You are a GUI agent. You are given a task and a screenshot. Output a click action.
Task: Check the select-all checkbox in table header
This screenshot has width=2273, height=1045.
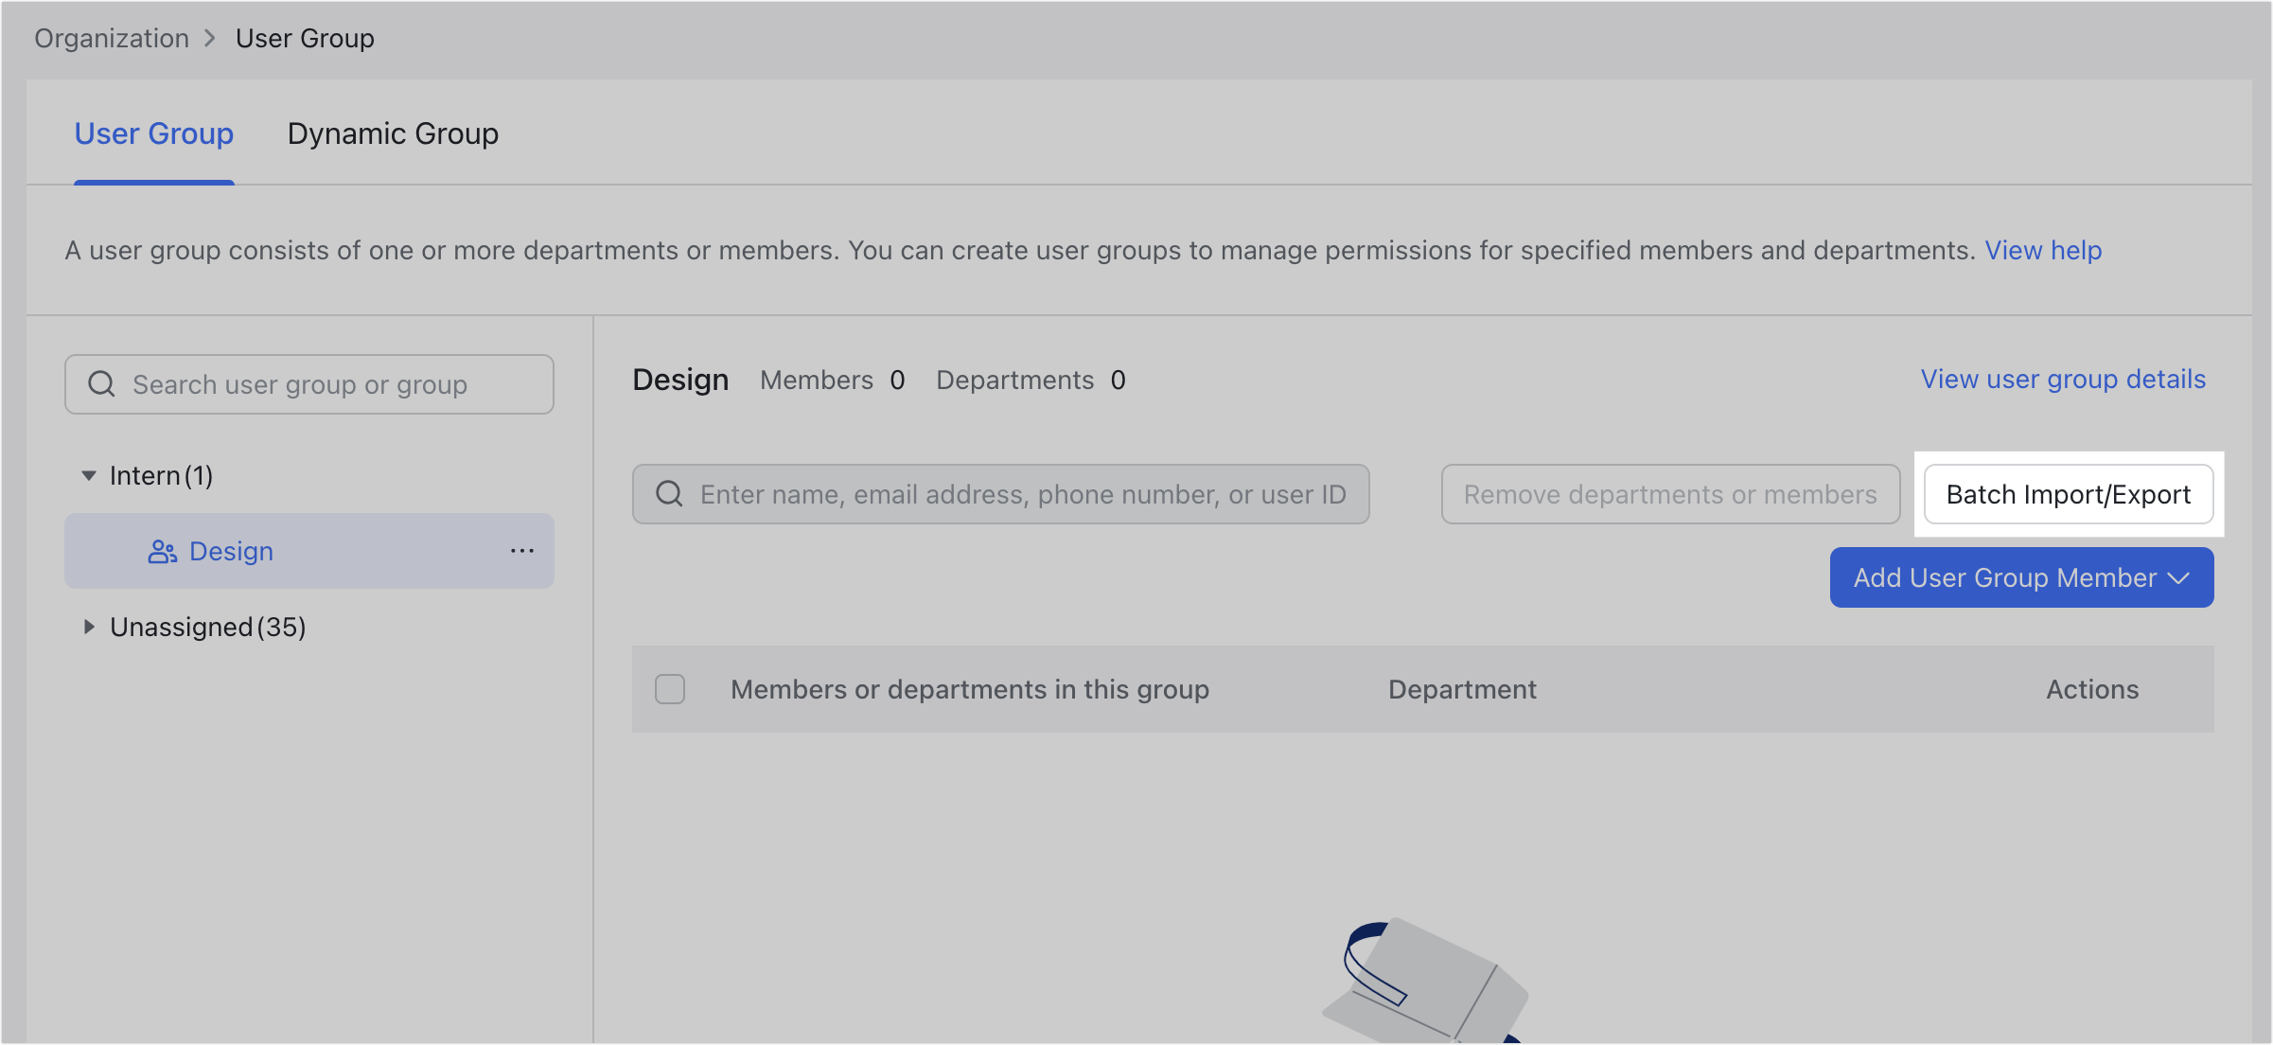(669, 689)
